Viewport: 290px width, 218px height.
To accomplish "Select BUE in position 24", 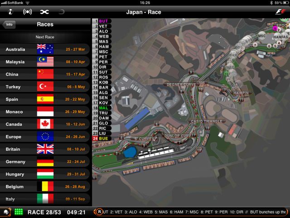I will pos(101,139).
